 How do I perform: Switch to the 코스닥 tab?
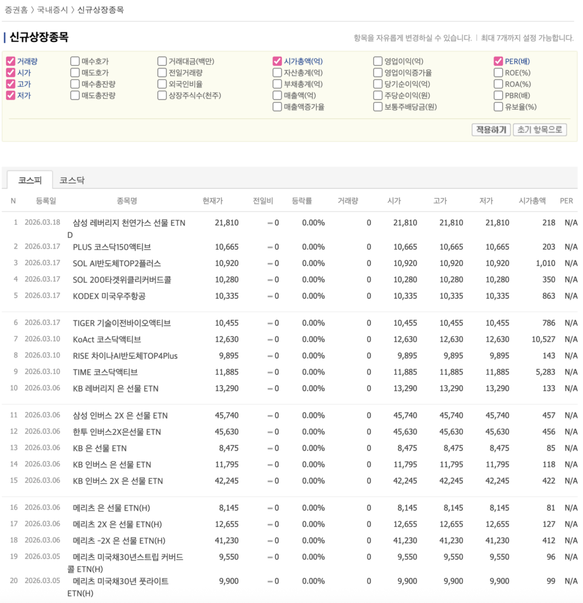point(72,180)
